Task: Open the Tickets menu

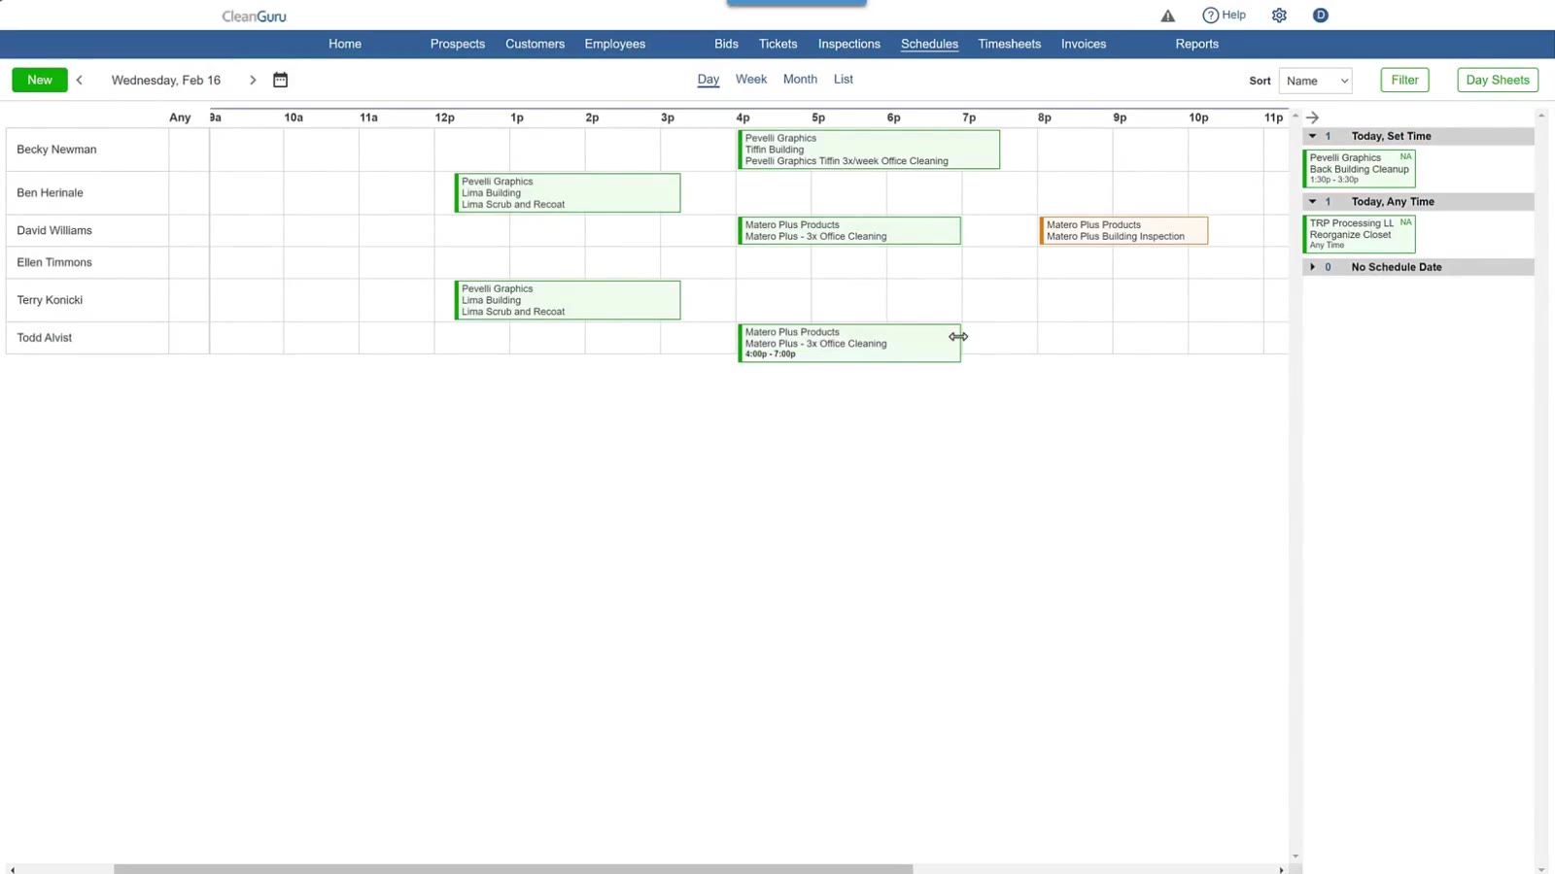Action: pos(778,45)
